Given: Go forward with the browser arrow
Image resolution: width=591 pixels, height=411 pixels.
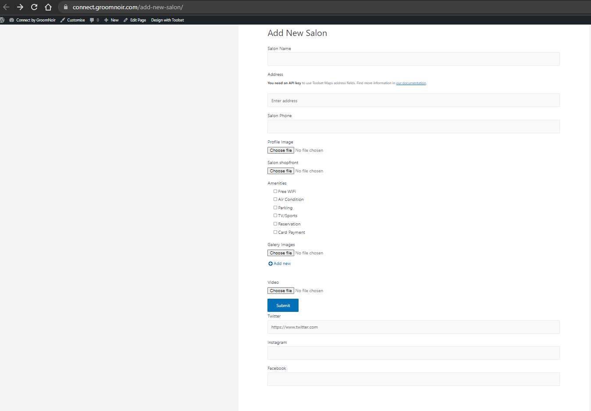Looking at the screenshot, I should (20, 7).
